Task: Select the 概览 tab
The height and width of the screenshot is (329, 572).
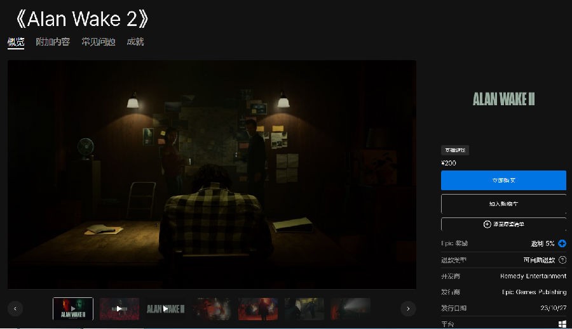Action: [x=16, y=42]
